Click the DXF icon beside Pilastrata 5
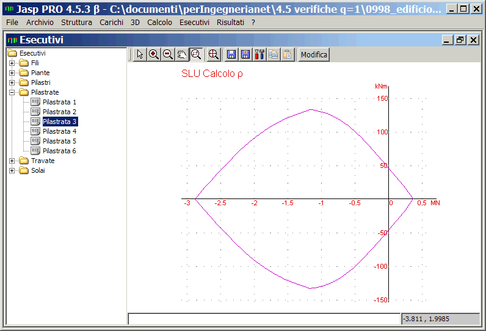Viewport: 486px width, 331px height. coord(35,140)
